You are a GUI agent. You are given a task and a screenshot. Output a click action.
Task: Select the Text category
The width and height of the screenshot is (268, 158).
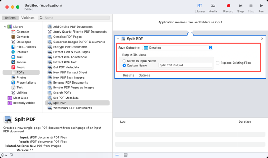19,88
